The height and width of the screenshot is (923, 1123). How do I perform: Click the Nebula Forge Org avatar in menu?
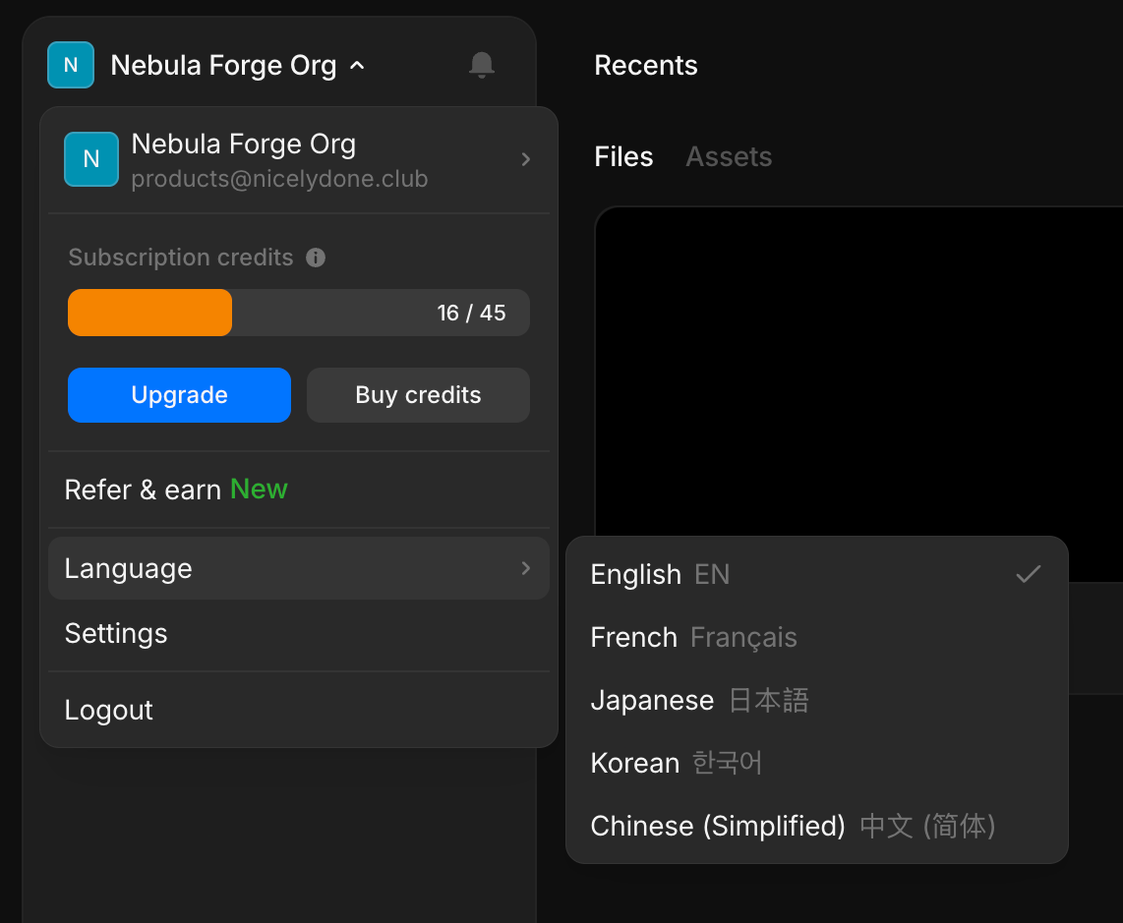point(91,159)
